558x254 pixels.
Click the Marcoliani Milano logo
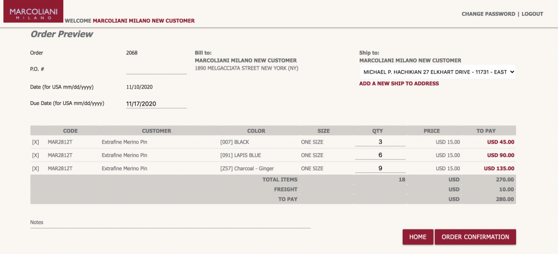point(33,12)
